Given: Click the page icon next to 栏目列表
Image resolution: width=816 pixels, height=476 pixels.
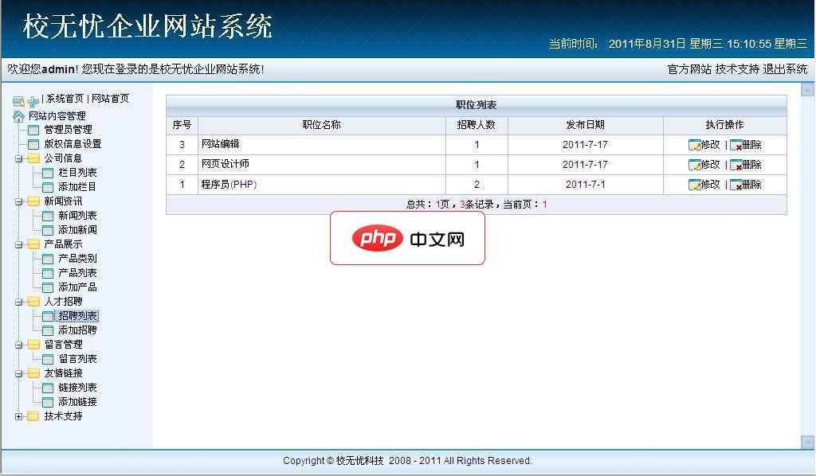Looking at the screenshot, I should 48,173.
